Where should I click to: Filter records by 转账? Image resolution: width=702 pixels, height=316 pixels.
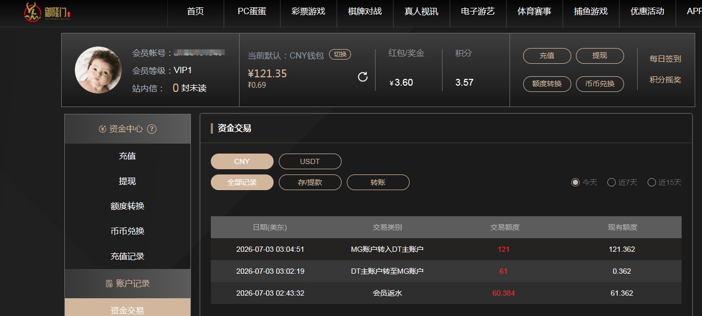point(378,182)
